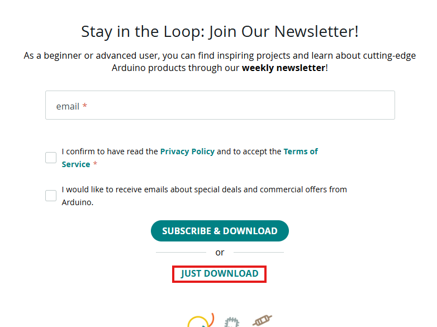Open the Privacy Policy link
Screen dimensions: 437x327
point(187,151)
